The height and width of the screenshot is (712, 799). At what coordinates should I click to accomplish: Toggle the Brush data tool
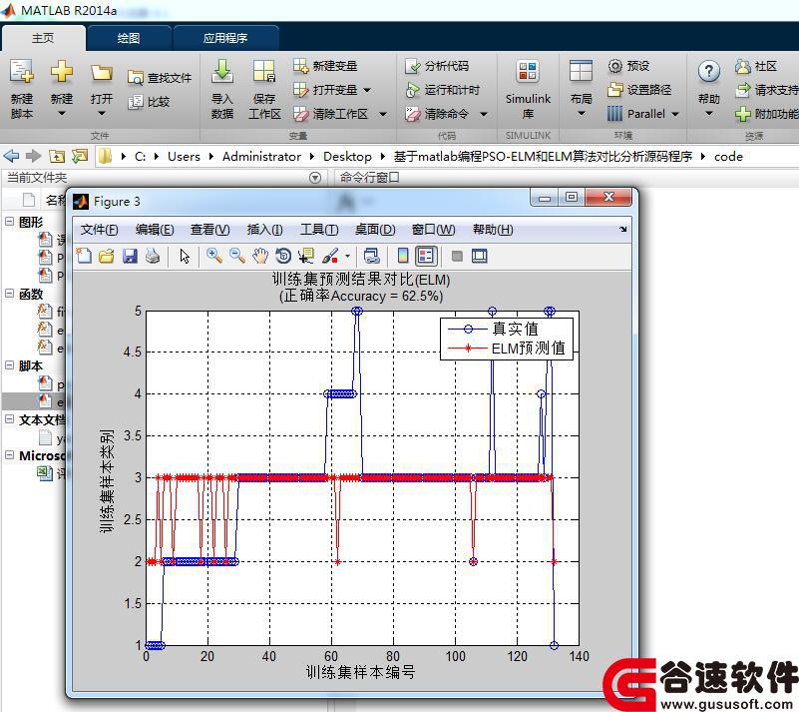[x=330, y=256]
